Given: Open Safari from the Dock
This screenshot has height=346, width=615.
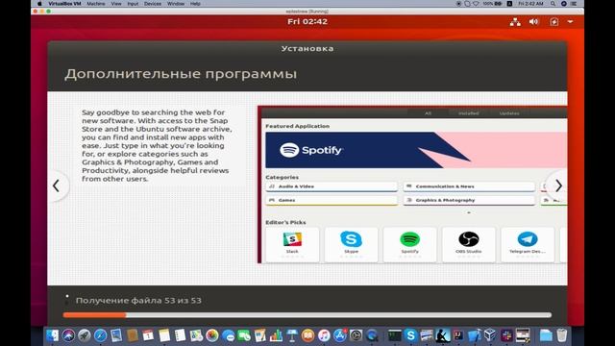Looking at the screenshot, I should pos(100,335).
